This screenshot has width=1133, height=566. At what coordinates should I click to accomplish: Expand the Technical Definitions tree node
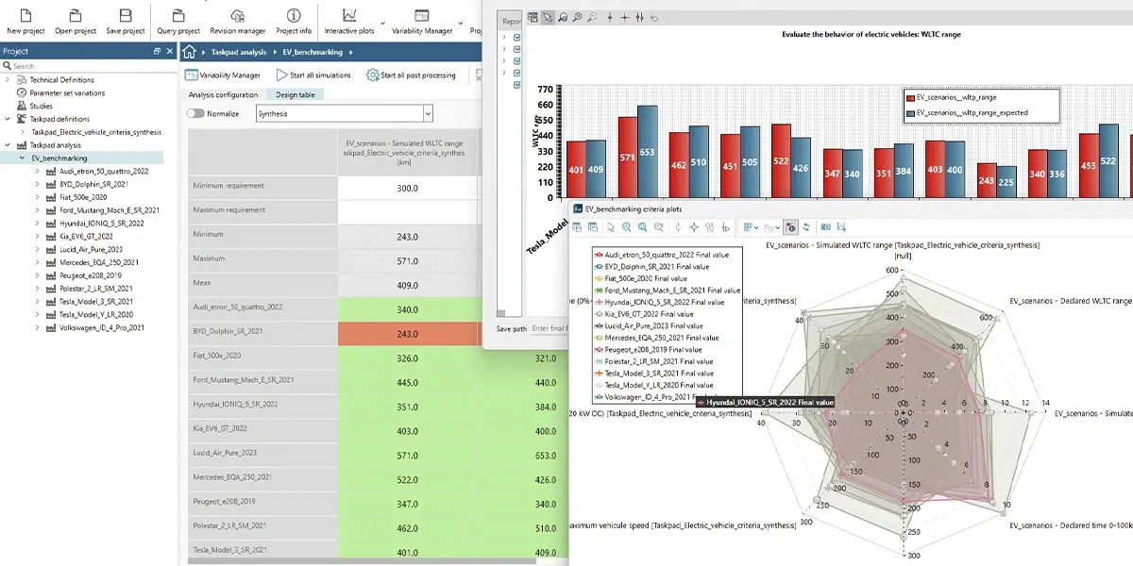8,80
